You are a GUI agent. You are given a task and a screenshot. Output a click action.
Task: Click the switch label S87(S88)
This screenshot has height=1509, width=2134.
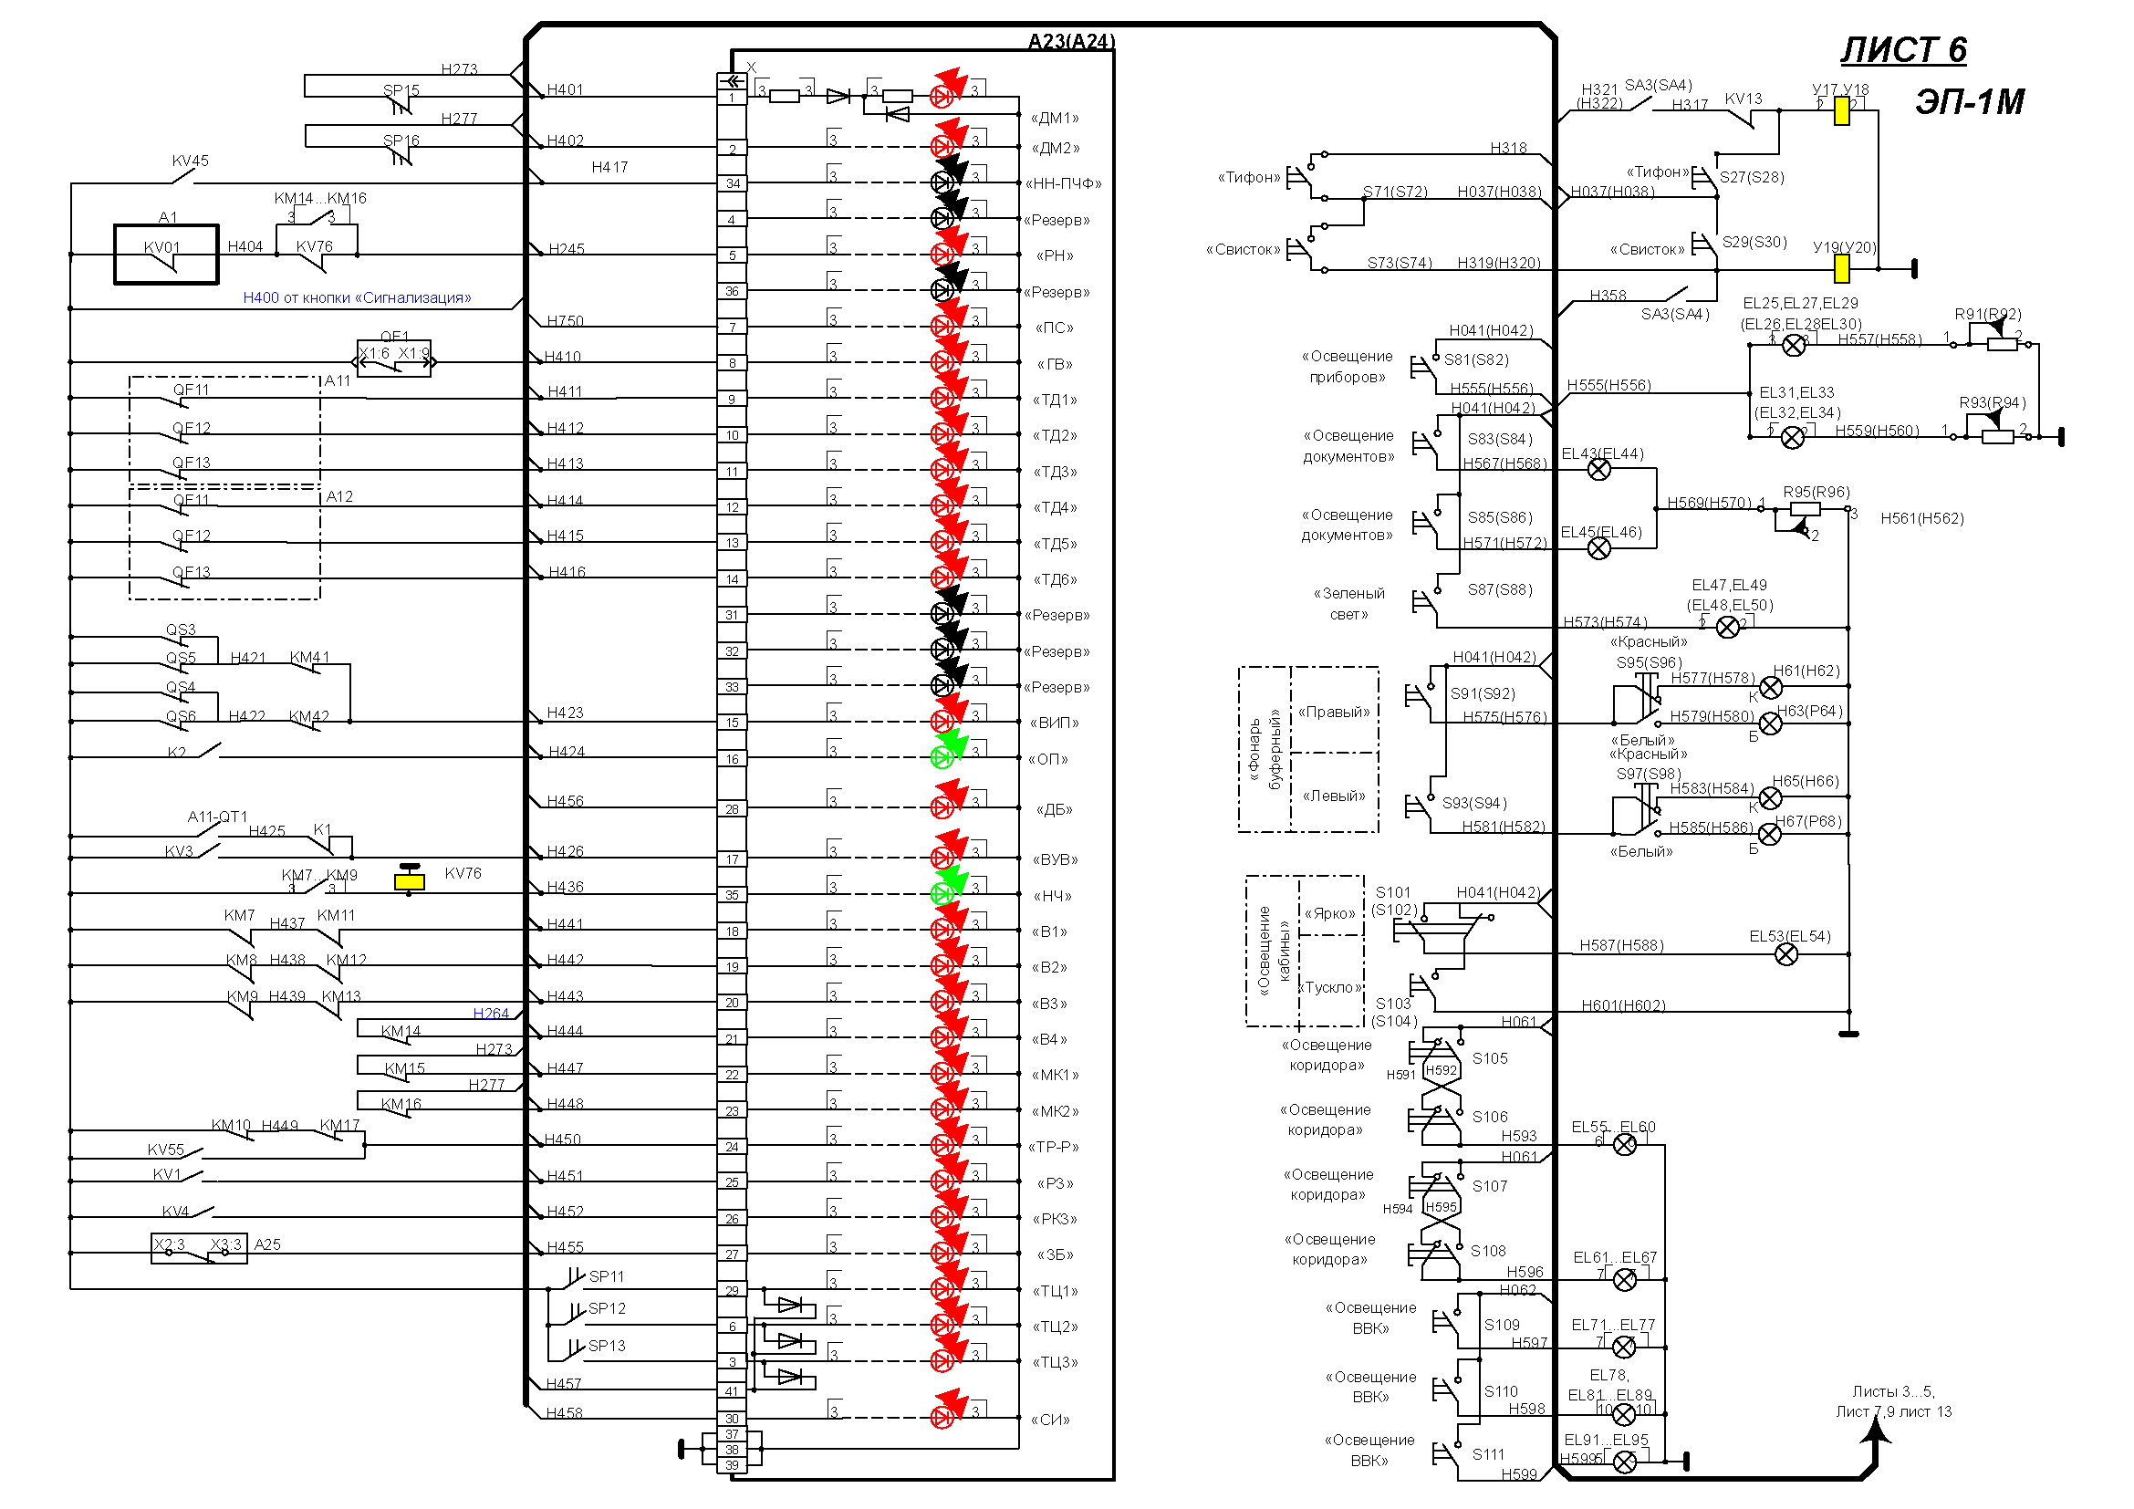coord(1500,589)
